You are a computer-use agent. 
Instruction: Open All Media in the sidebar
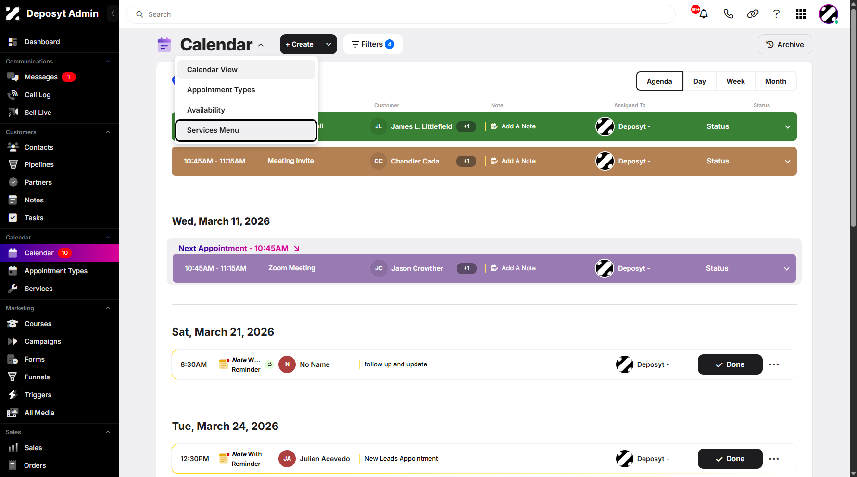pyautogui.click(x=39, y=413)
